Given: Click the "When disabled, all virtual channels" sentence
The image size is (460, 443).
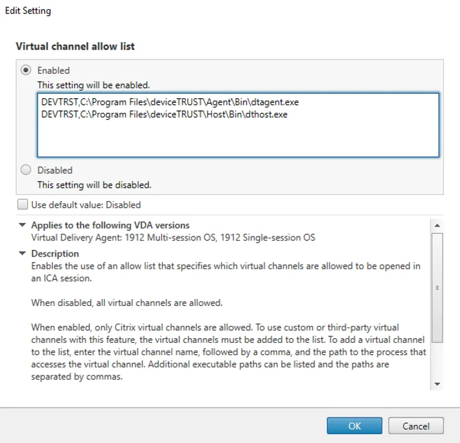Looking at the screenshot, I should coord(126,303).
